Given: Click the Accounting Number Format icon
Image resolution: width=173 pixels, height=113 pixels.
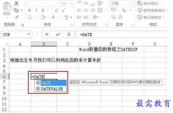Looking at the screenshot, I should click(114, 10).
